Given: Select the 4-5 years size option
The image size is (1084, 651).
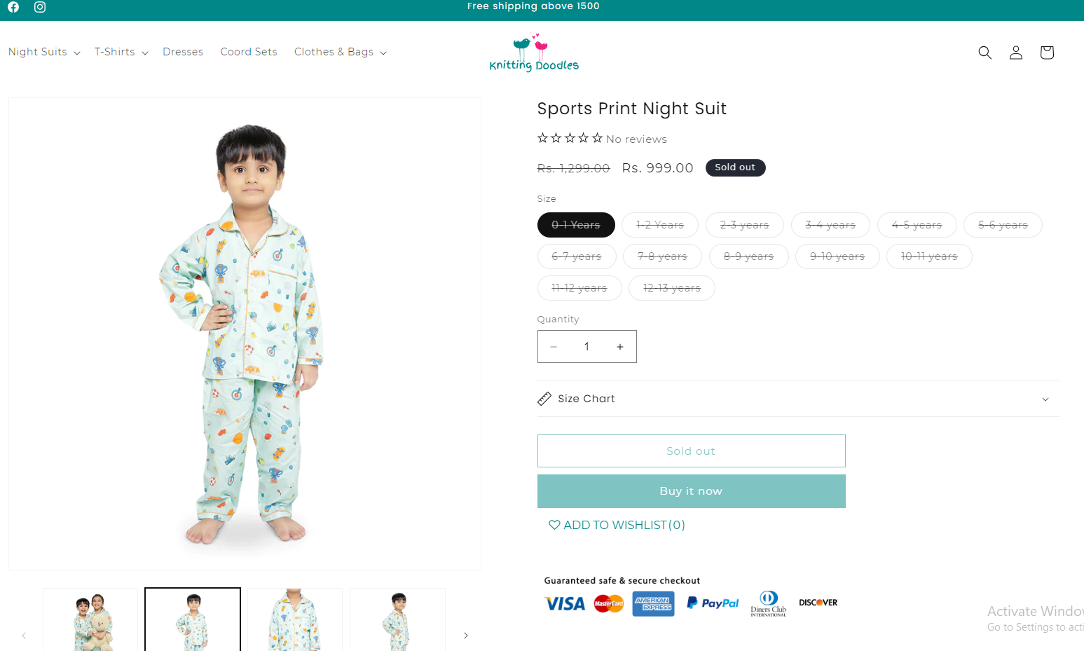Looking at the screenshot, I should tap(917, 225).
